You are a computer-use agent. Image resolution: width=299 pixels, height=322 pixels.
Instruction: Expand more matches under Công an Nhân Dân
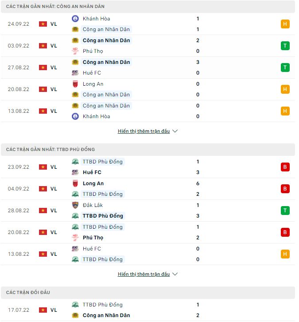point(144,131)
